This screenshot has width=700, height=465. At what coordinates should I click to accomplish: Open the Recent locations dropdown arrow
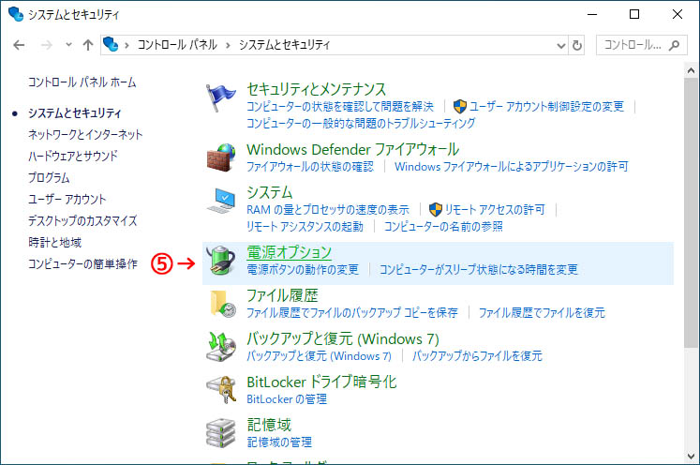pyautogui.click(x=68, y=45)
